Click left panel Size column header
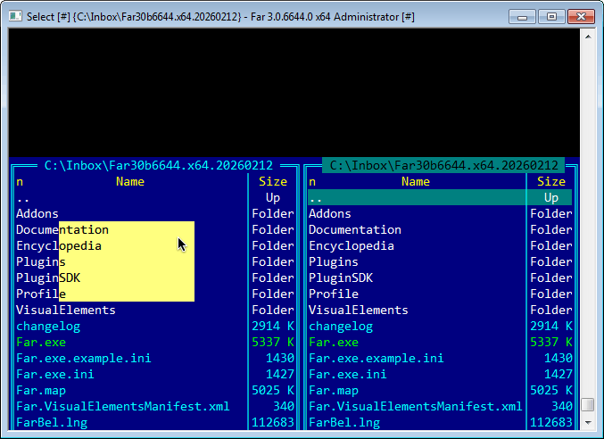 click(x=273, y=182)
